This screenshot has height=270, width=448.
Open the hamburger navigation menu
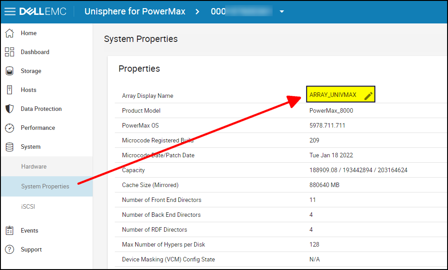pos(10,11)
